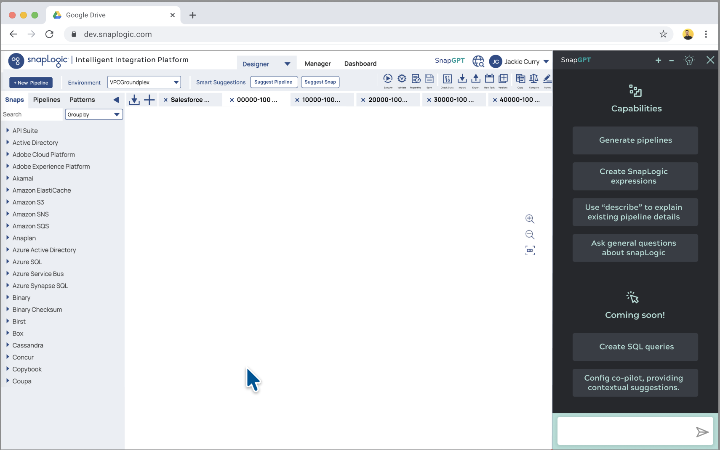Close the 40000-100 pipeline tab
Screen dimensions: 720x450
(x=495, y=100)
